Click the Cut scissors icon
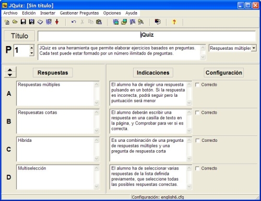261x201 pixels. 82,22
